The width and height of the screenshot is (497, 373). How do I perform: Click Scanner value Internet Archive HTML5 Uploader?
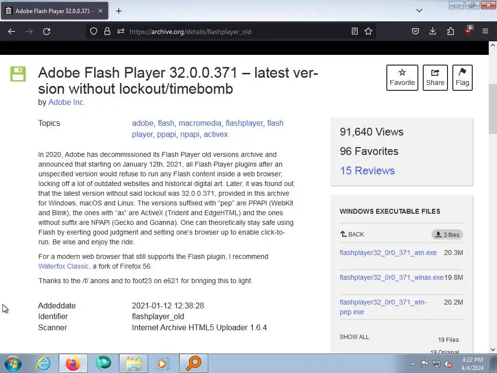pyautogui.click(x=199, y=328)
